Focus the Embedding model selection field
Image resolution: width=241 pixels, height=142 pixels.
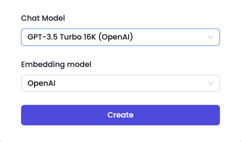point(120,83)
